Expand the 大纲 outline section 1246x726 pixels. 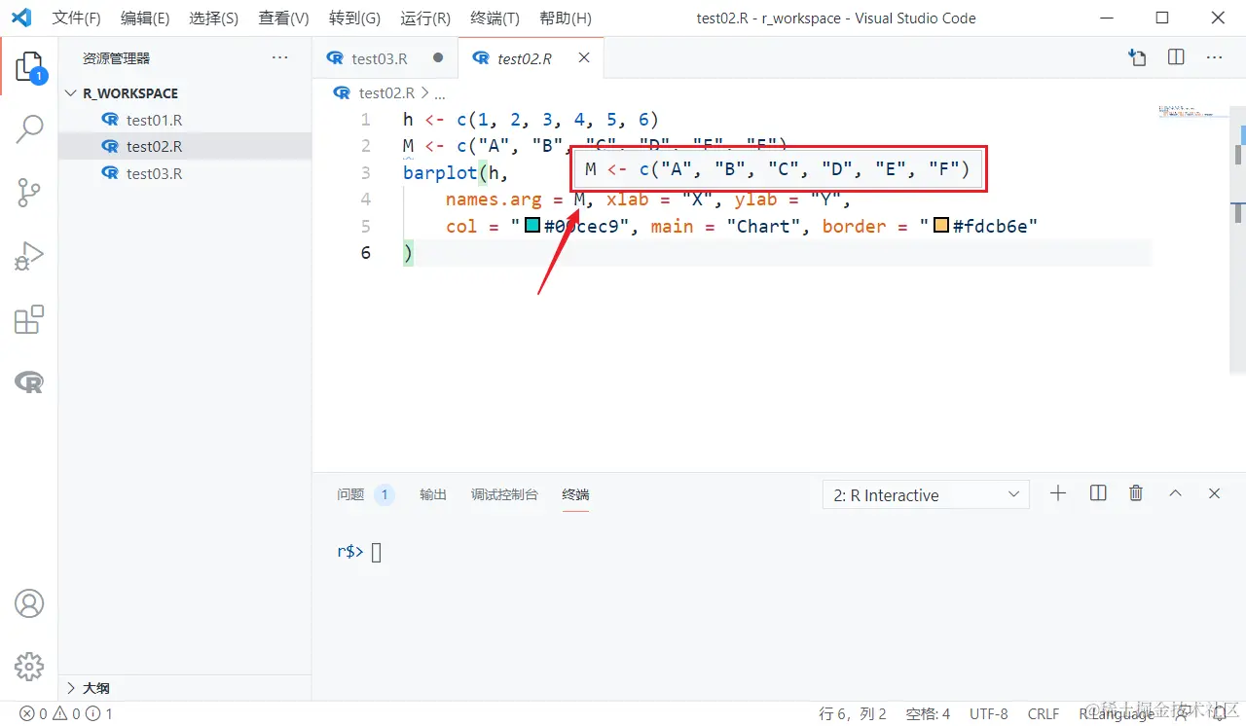pyautogui.click(x=185, y=687)
